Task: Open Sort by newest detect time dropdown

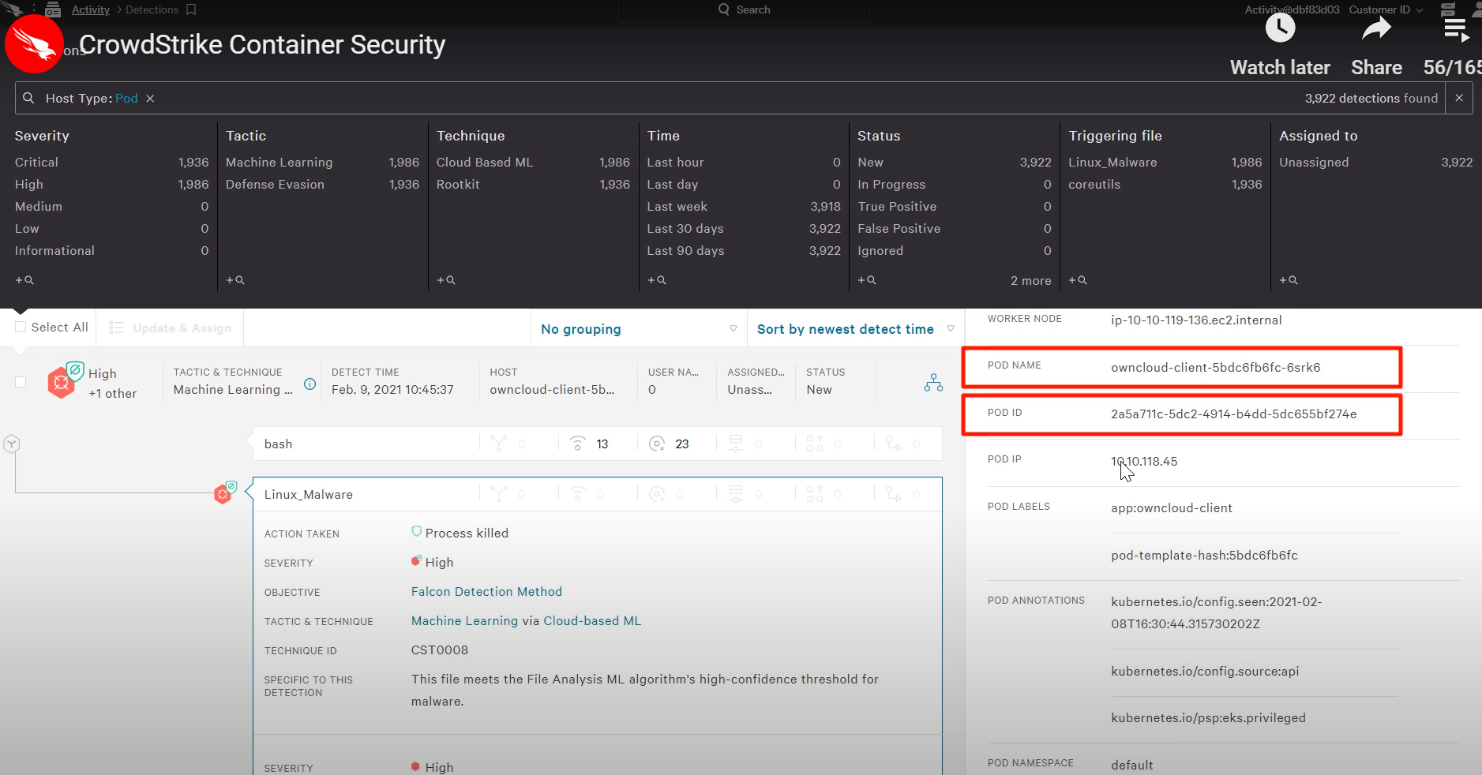Action: [854, 329]
